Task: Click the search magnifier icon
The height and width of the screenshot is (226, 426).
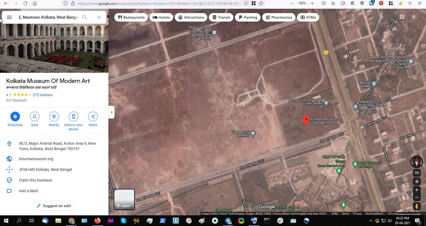Action: click(84, 17)
